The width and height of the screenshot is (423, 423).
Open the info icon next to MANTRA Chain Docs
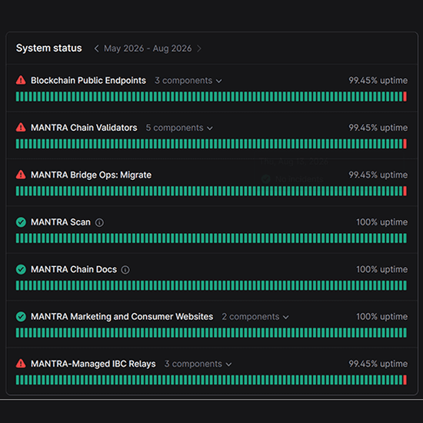click(x=125, y=270)
